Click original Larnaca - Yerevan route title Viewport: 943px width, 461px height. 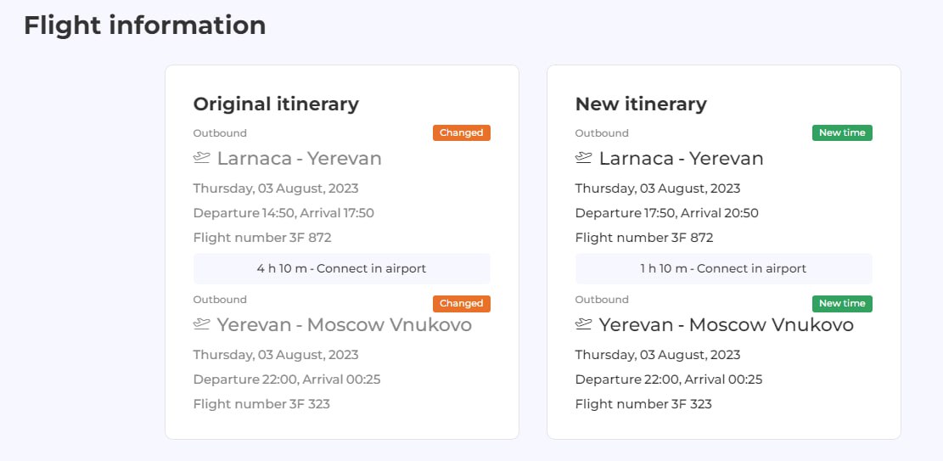tap(299, 158)
